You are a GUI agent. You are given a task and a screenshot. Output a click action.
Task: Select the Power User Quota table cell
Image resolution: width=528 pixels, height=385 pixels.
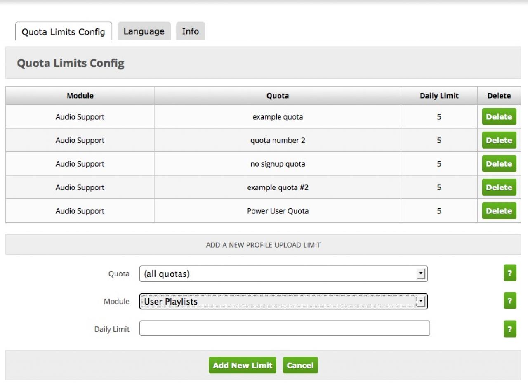(x=278, y=211)
